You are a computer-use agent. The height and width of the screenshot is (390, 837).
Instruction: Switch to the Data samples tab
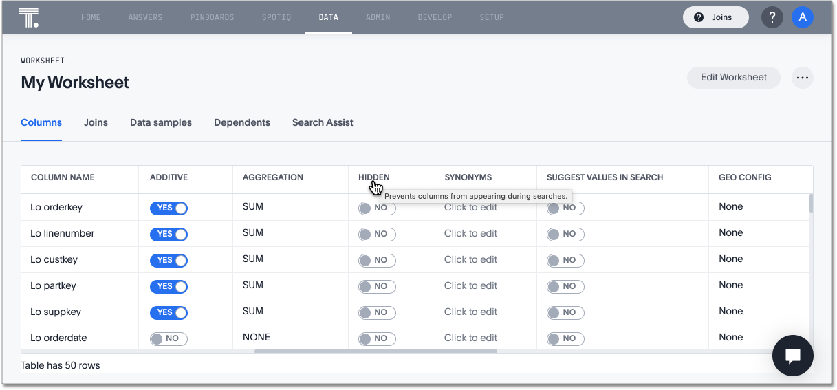point(161,122)
